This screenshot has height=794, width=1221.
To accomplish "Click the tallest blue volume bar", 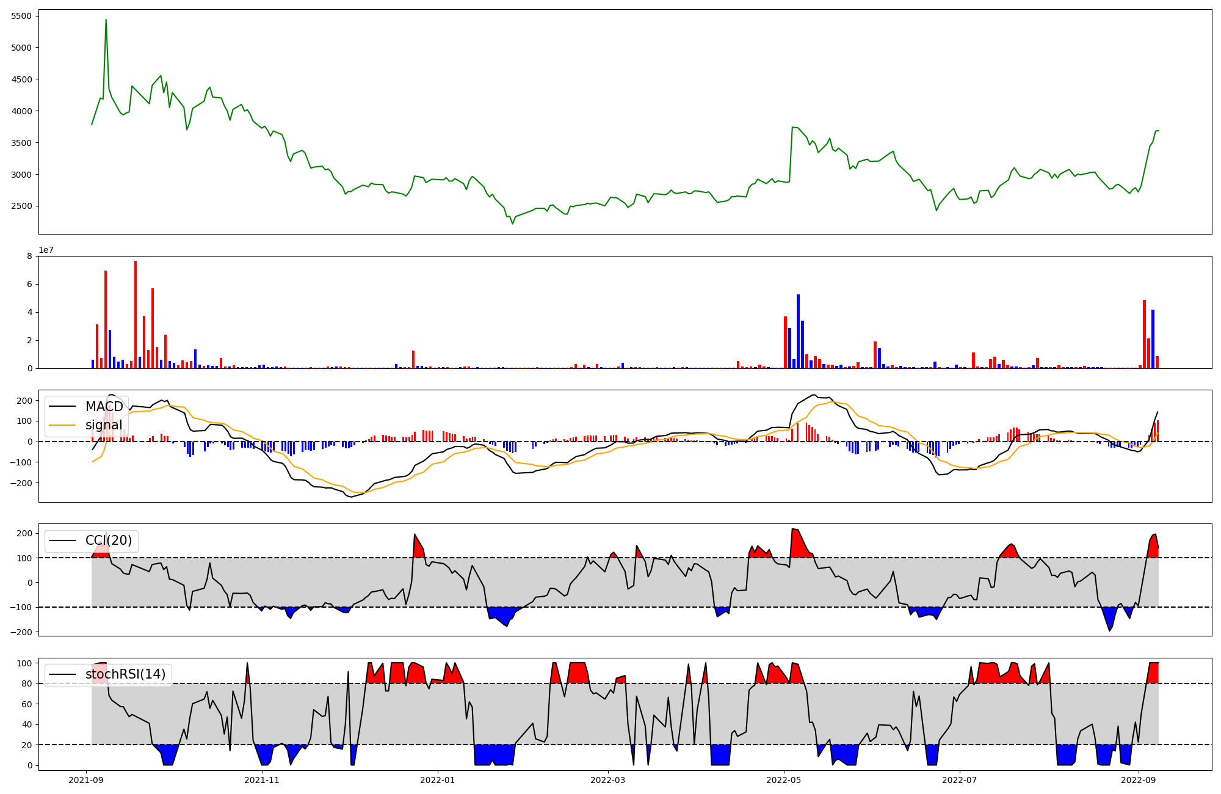I will [x=798, y=331].
